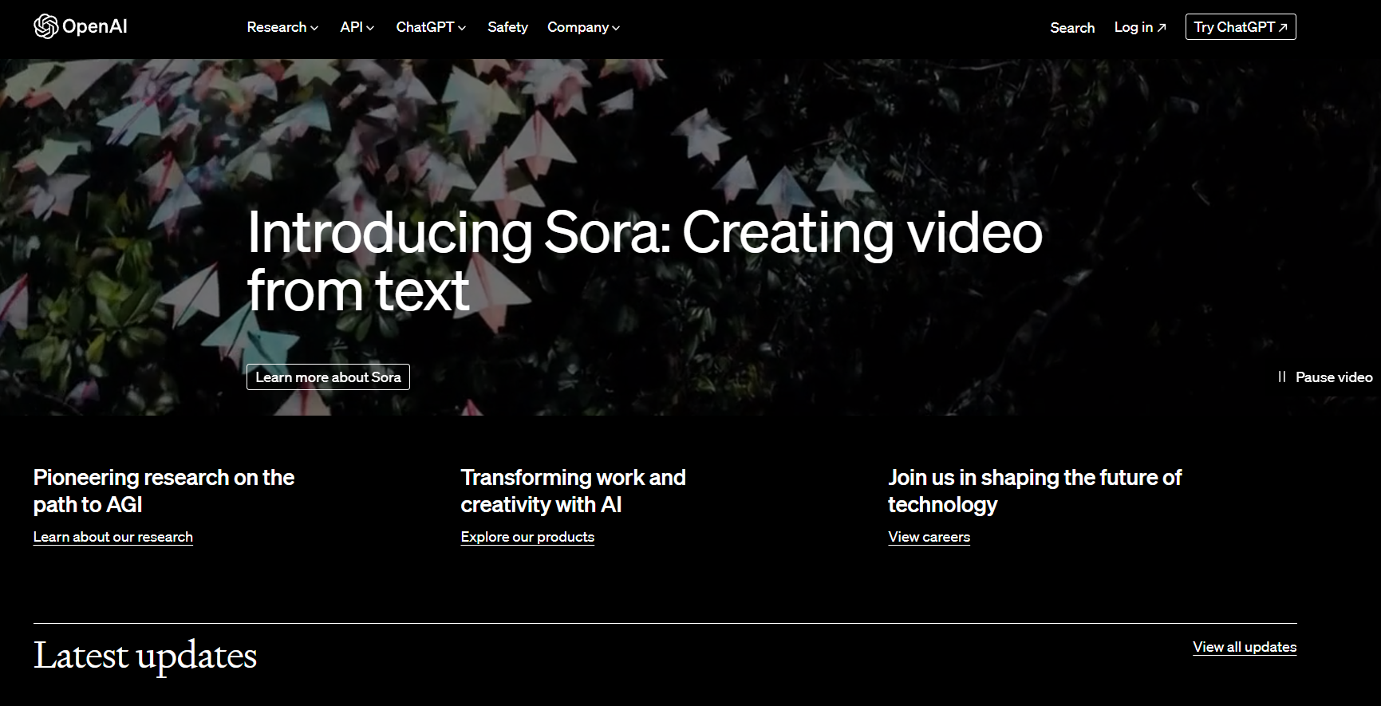Click the Transforming work and creativity heading
1381x706 pixels.
[574, 491]
